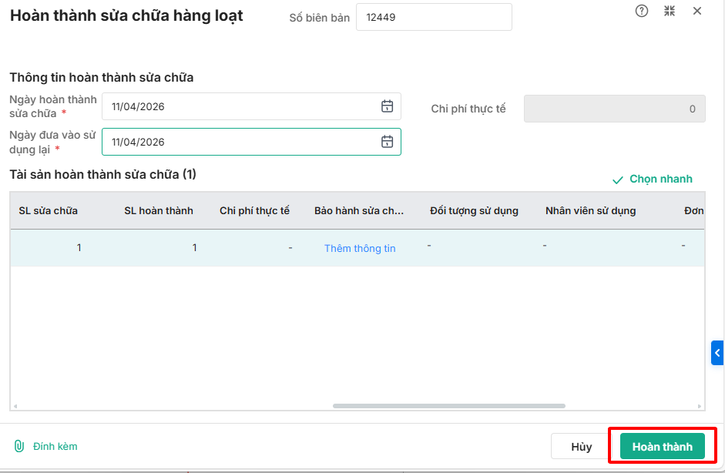
Task: Click the Thêm thông tin link
Action: click(360, 248)
